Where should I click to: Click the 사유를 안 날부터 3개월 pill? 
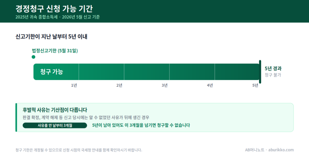[x=55, y=125]
